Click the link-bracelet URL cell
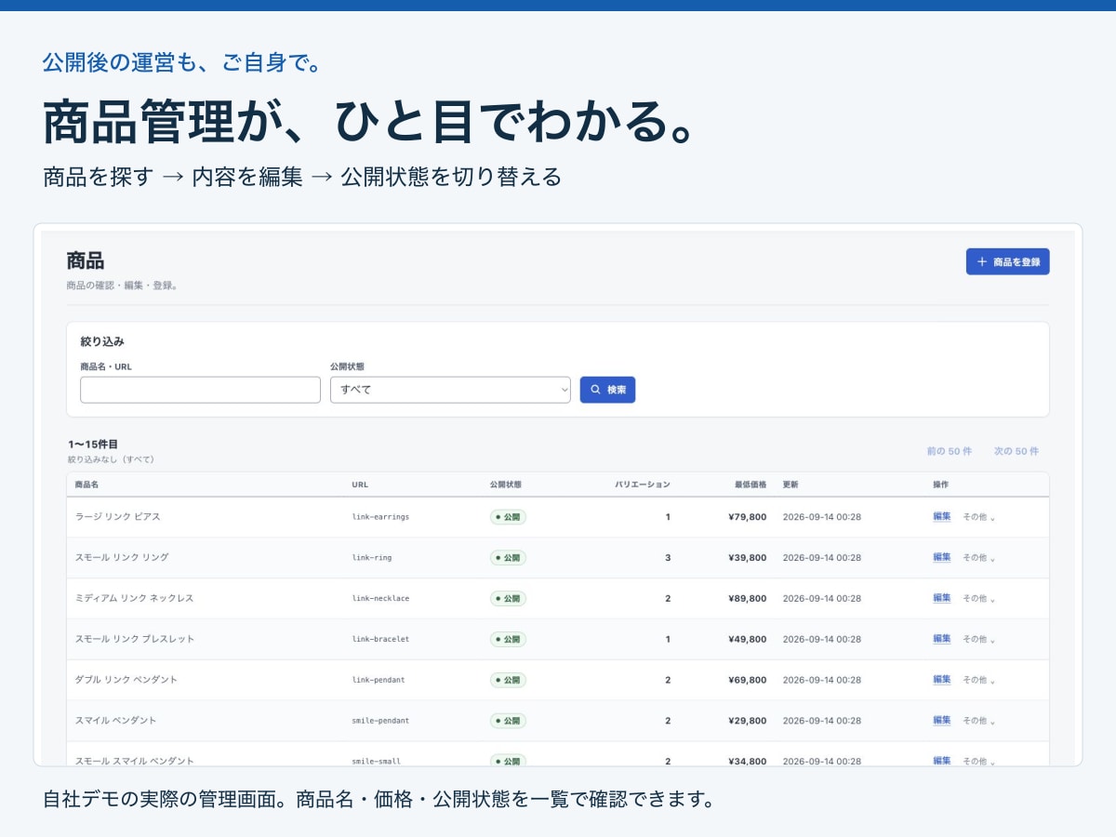The height and width of the screenshot is (837, 1116). (380, 640)
